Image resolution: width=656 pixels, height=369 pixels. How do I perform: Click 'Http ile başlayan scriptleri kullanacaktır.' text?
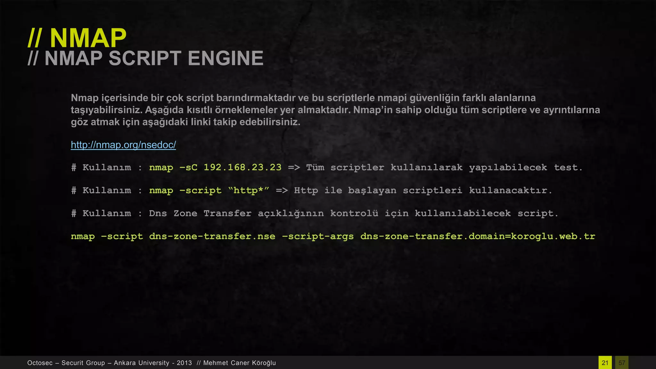(x=423, y=191)
